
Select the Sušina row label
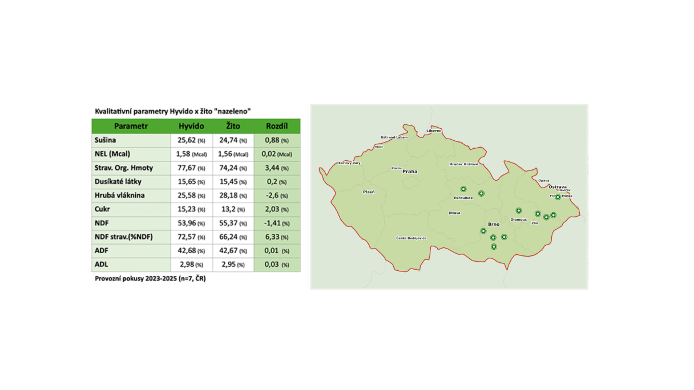(x=106, y=140)
